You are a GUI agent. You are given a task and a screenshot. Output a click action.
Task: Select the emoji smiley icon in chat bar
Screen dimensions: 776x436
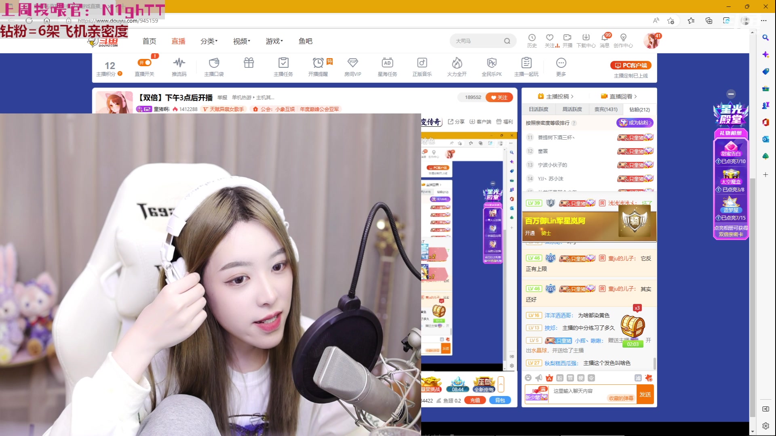[528, 378]
